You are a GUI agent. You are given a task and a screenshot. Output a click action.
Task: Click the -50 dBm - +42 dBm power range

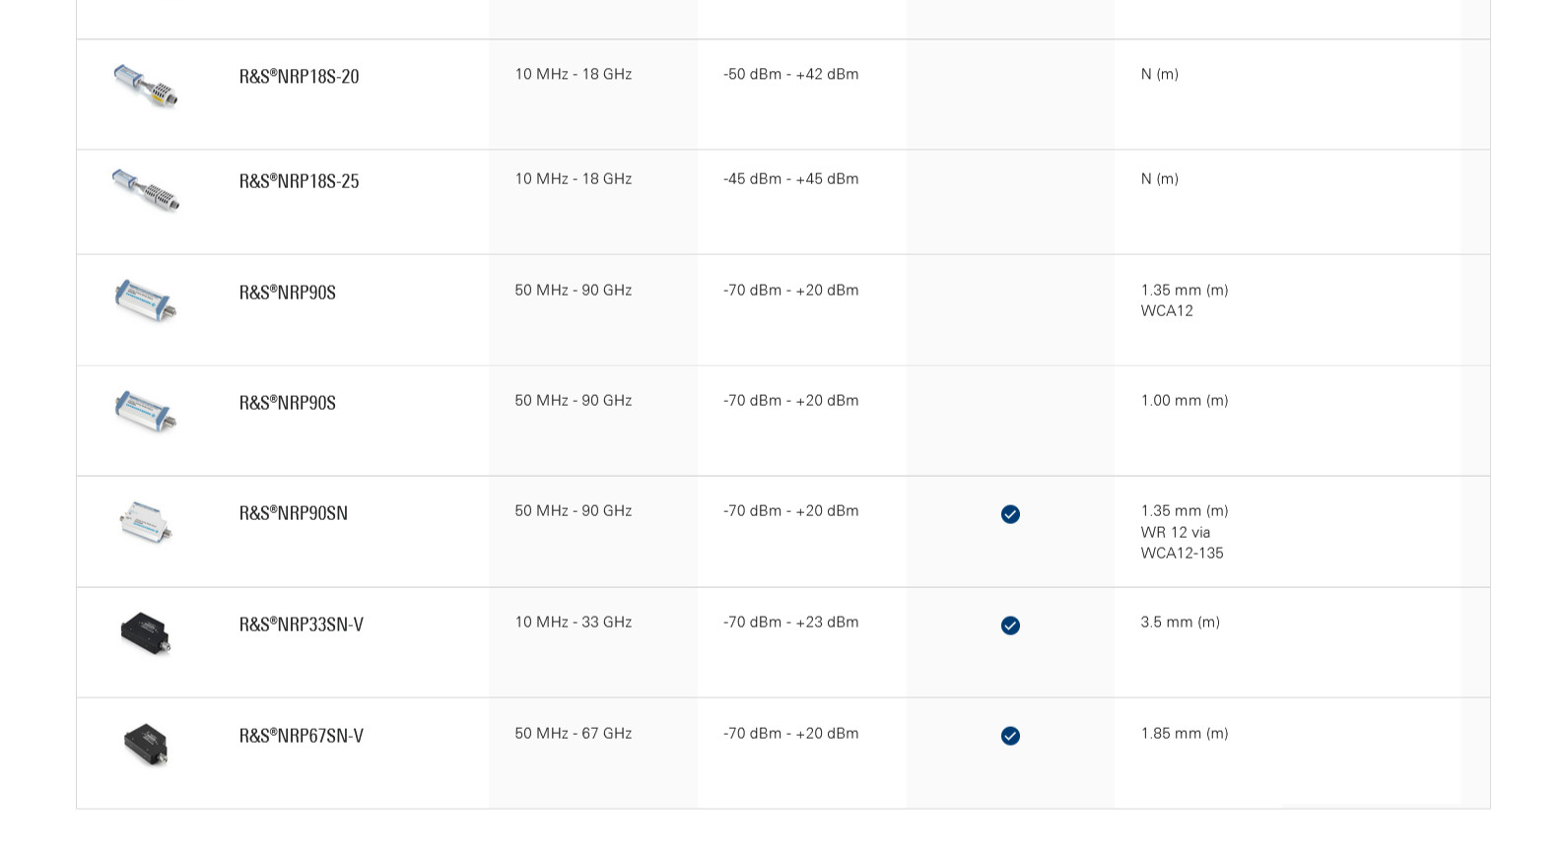pyautogui.click(x=790, y=75)
